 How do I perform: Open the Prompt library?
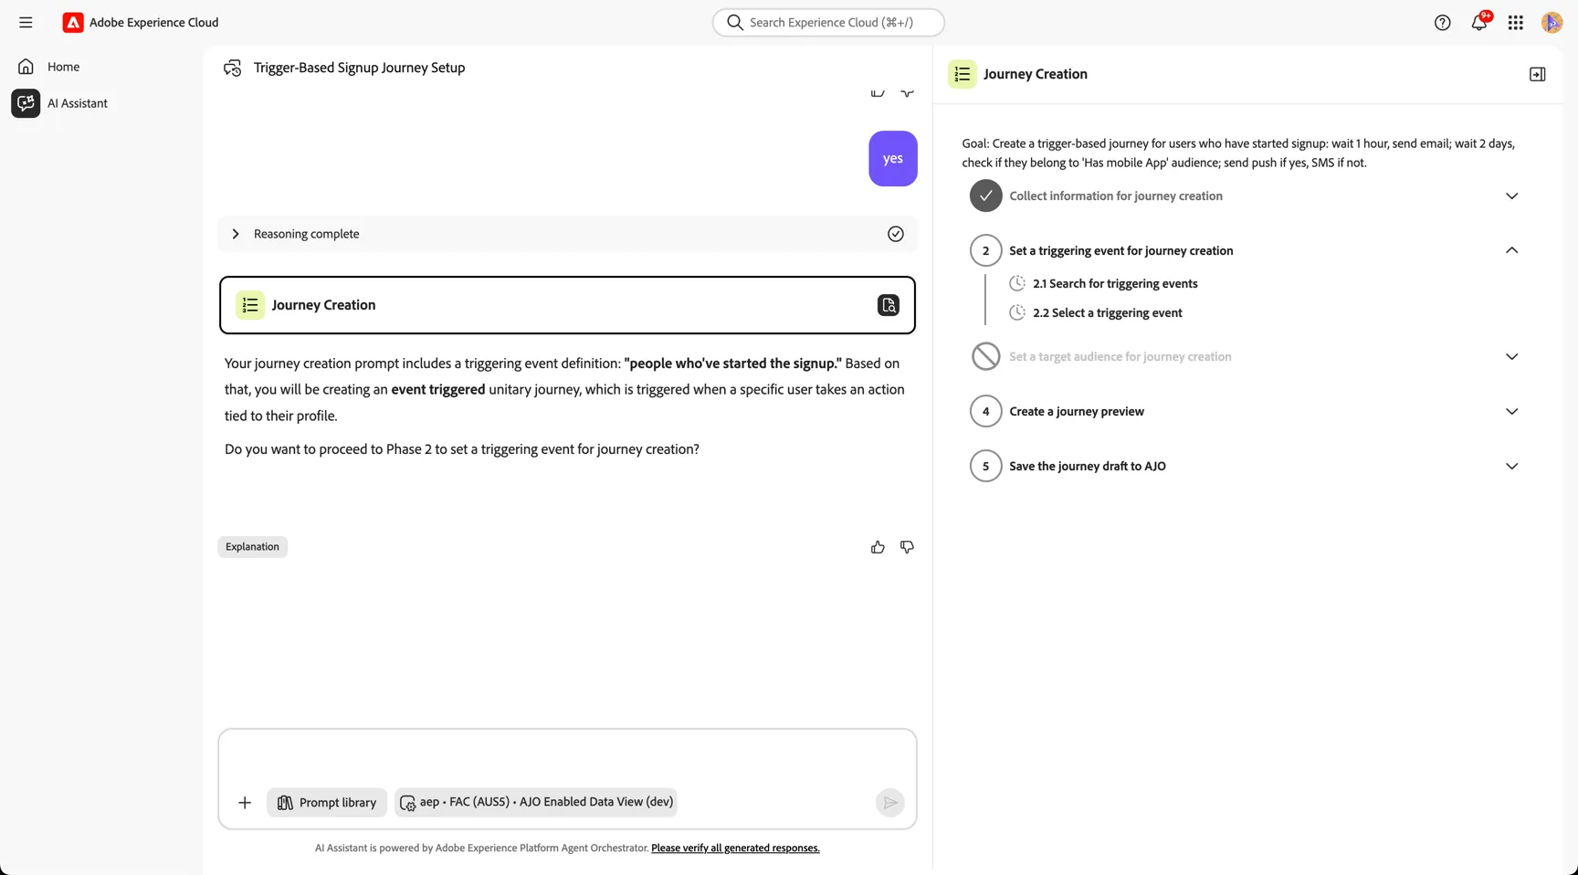(327, 803)
